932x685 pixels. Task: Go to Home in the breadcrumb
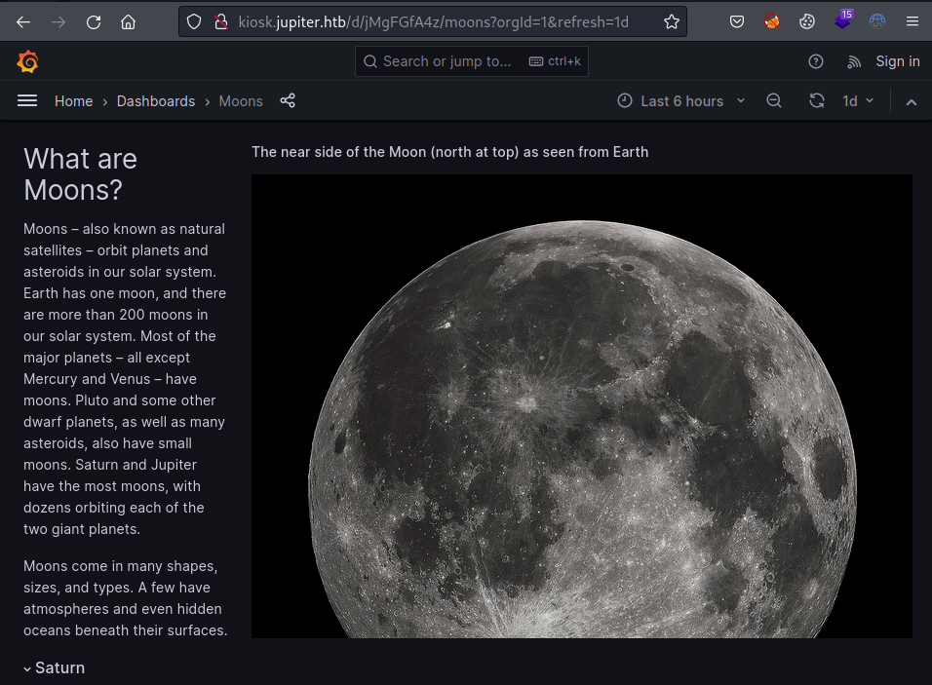coord(74,101)
